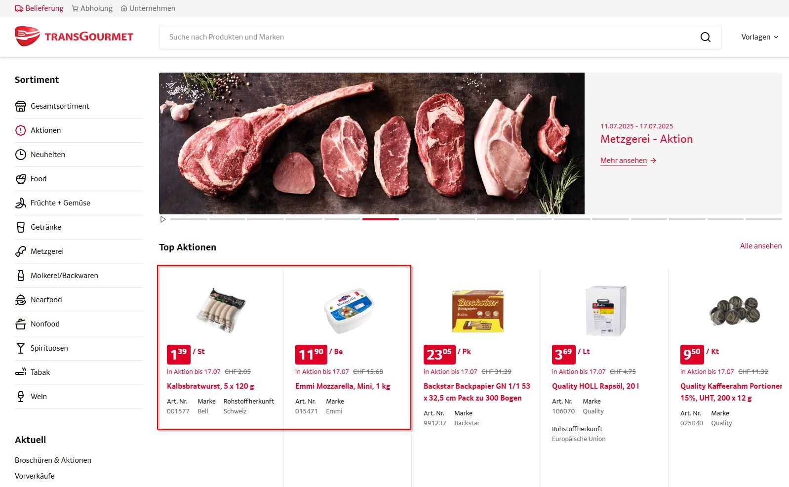Select the Belieferung option
The width and height of the screenshot is (789, 487).
(x=39, y=8)
